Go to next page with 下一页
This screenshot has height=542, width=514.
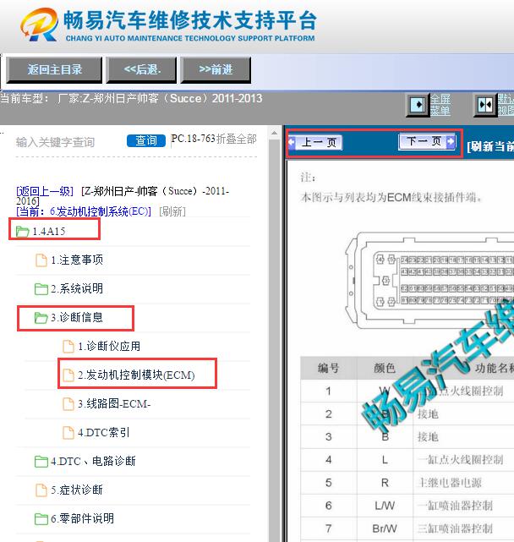coord(428,141)
